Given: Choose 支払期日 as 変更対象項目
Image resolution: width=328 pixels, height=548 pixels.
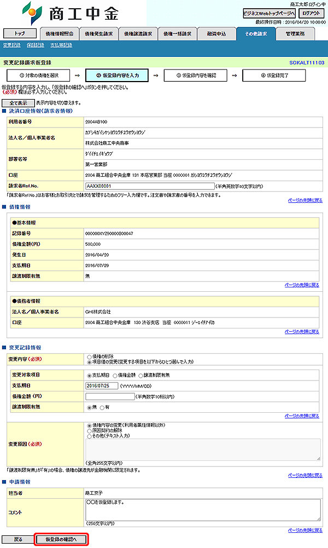Looking at the screenshot, I should click(89, 376).
